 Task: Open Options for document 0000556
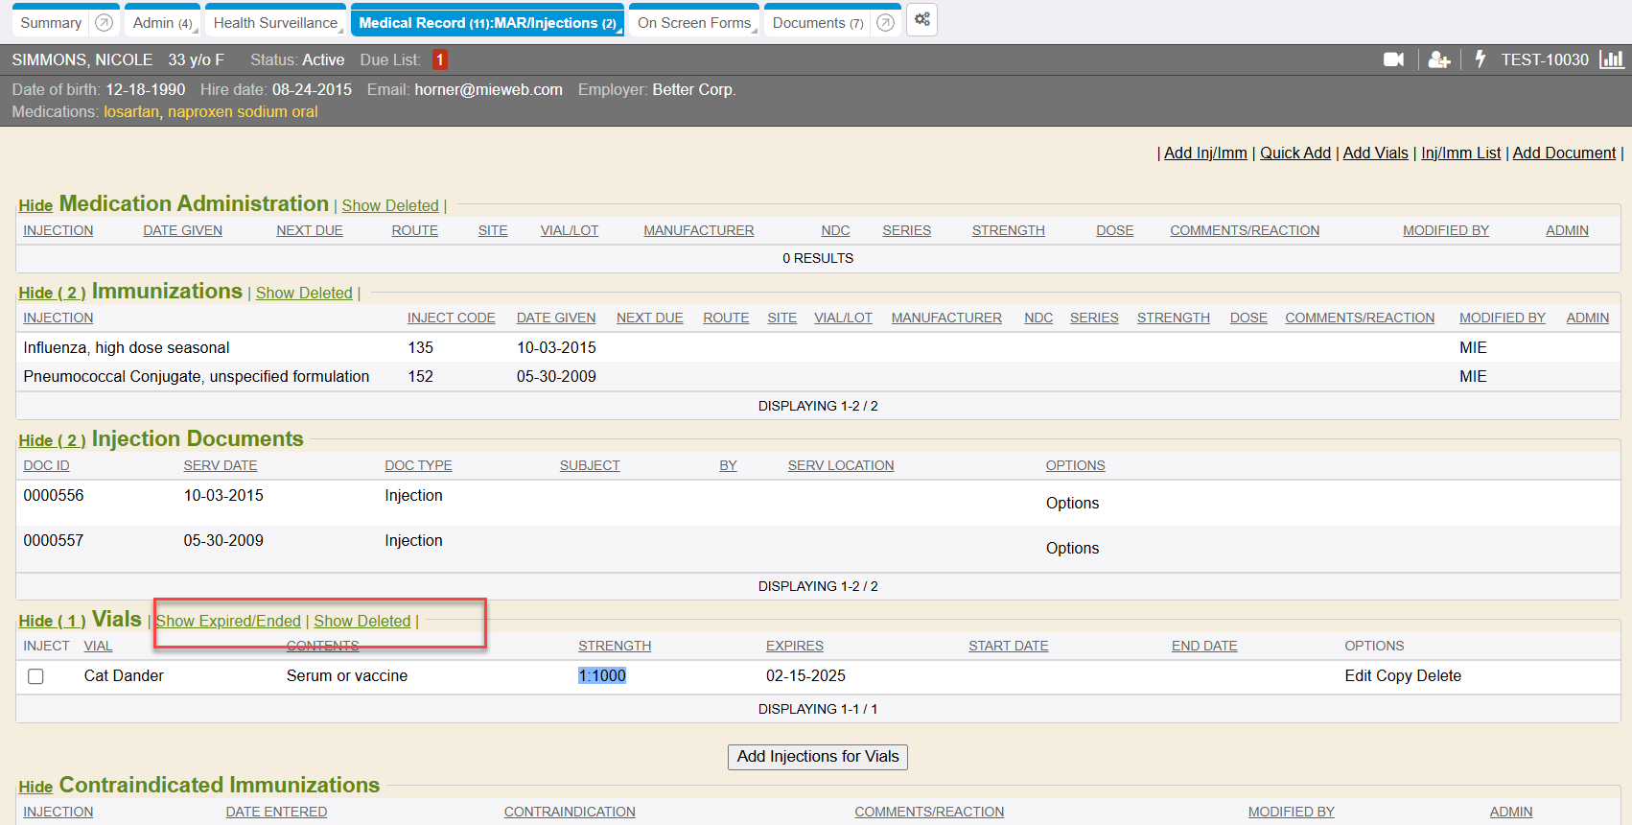coord(1072,503)
